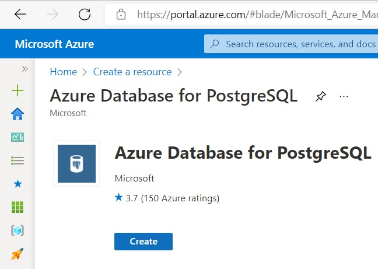Open All services list icon in sidebar
Screen dimensions: 378x269
17,160
